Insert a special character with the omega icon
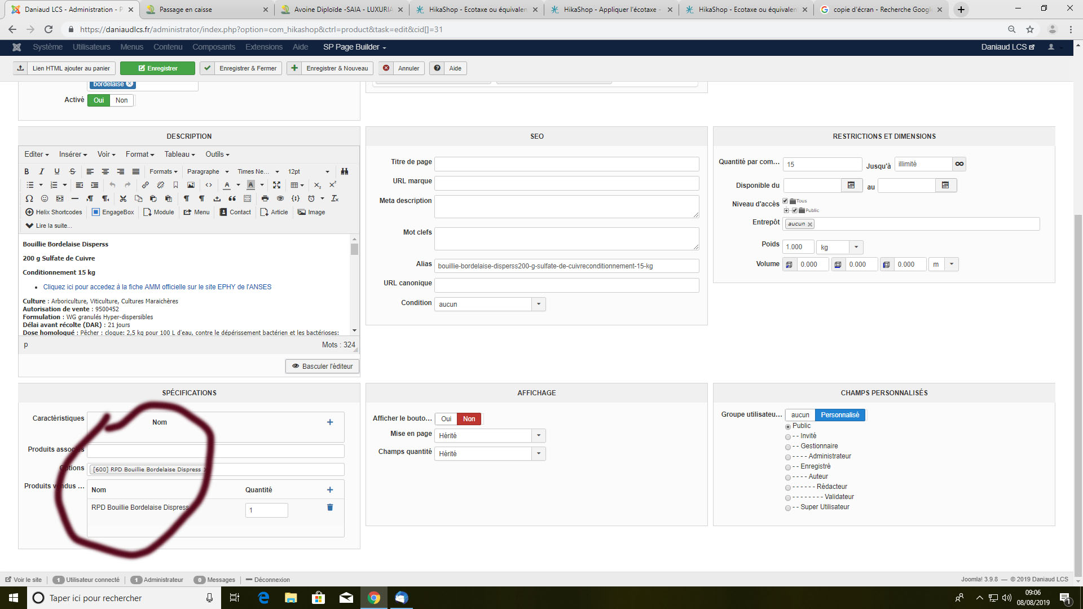This screenshot has width=1083, height=609. 29,198
